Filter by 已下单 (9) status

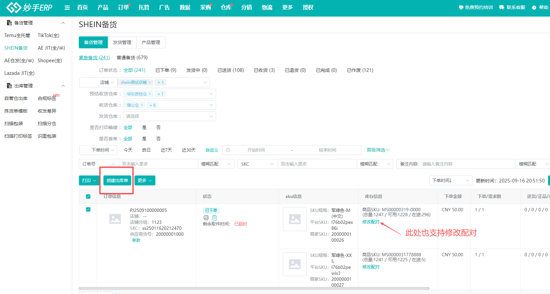pyautogui.click(x=166, y=70)
